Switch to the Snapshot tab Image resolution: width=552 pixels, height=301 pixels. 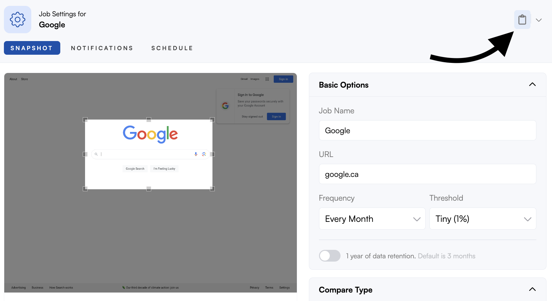pyautogui.click(x=32, y=48)
